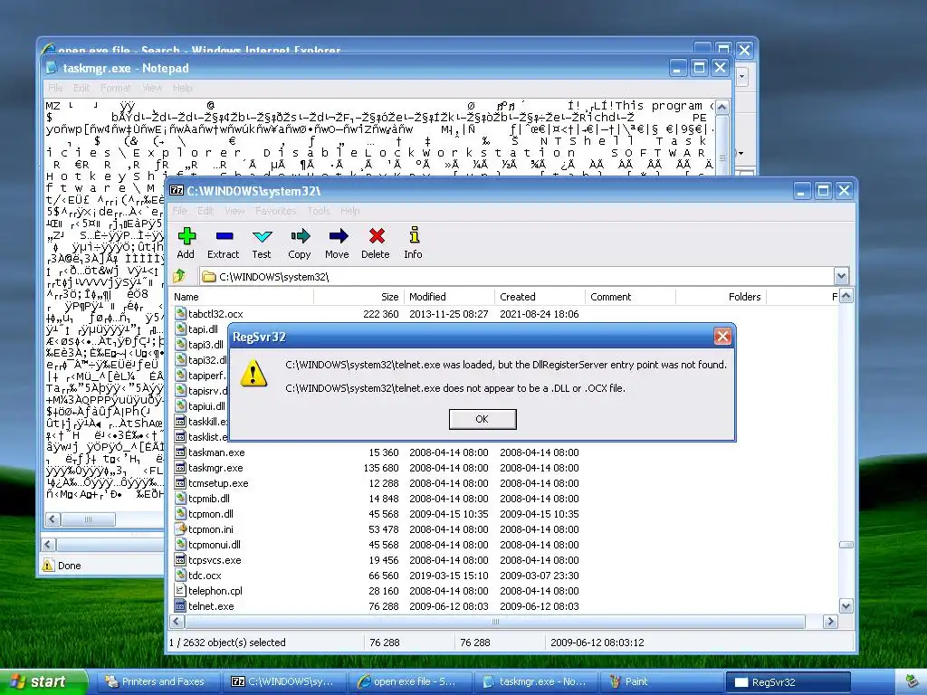This screenshot has width=927, height=695.
Task: Expand the 7-Zip address path dropdown
Action: (841, 276)
